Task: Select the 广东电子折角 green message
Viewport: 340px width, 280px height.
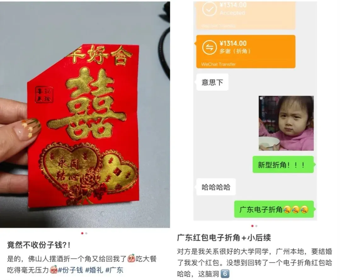Action: point(274,209)
